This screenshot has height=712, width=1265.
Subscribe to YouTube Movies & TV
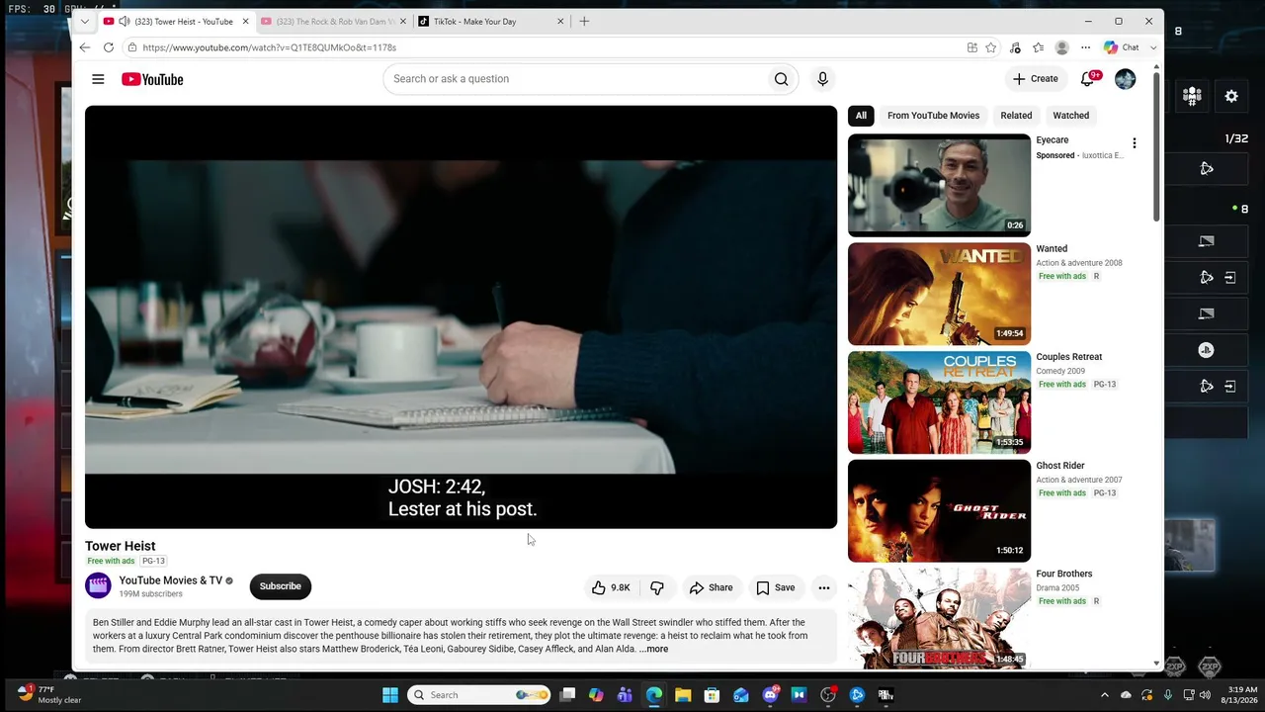(x=281, y=586)
